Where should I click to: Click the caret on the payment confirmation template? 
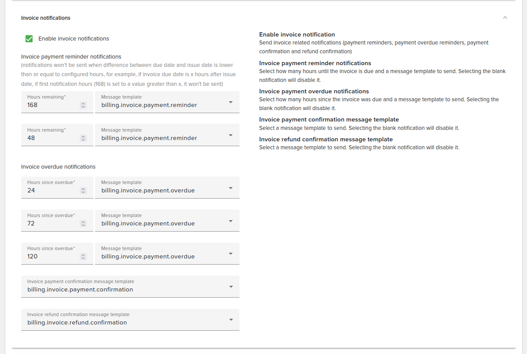pyautogui.click(x=231, y=286)
